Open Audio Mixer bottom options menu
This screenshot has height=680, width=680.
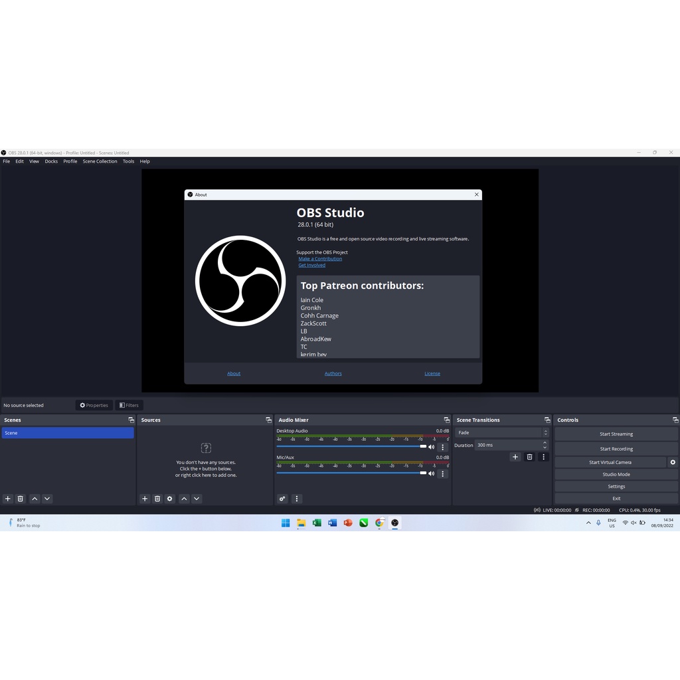tap(297, 499)
